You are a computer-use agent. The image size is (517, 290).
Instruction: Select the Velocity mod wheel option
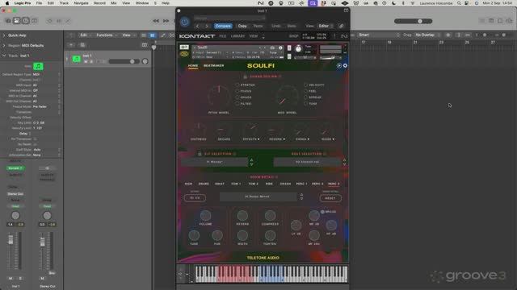[305, 85]
